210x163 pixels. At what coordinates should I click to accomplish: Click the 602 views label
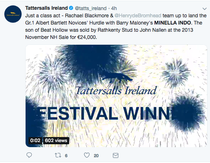point(56,141)
